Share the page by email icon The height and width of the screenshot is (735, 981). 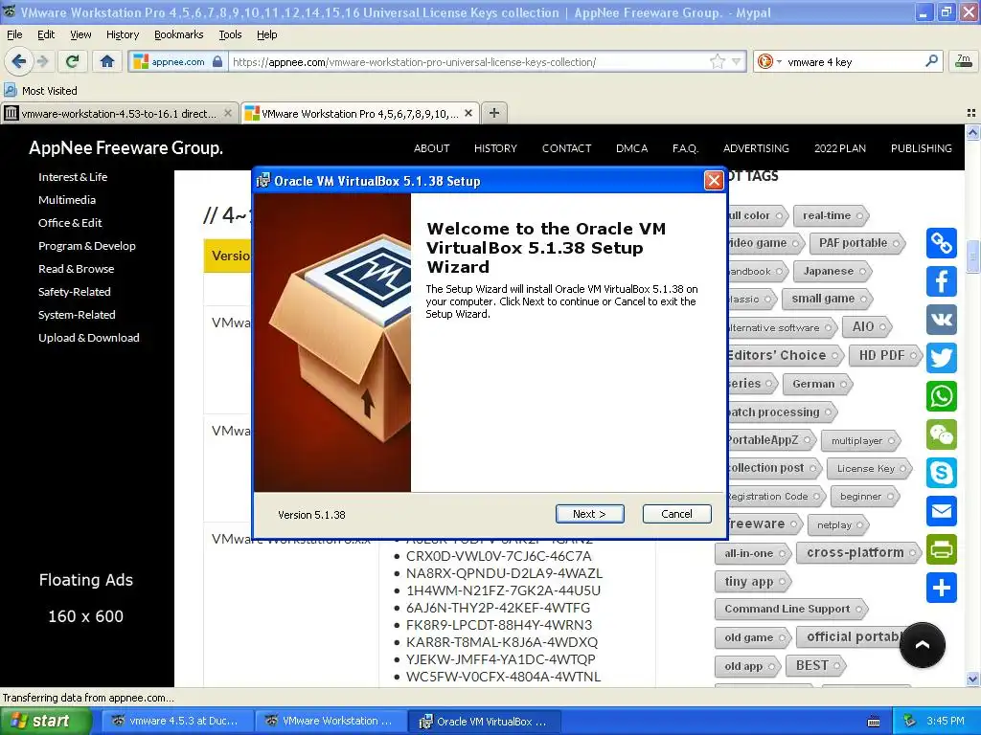click(x=941, y=511)
